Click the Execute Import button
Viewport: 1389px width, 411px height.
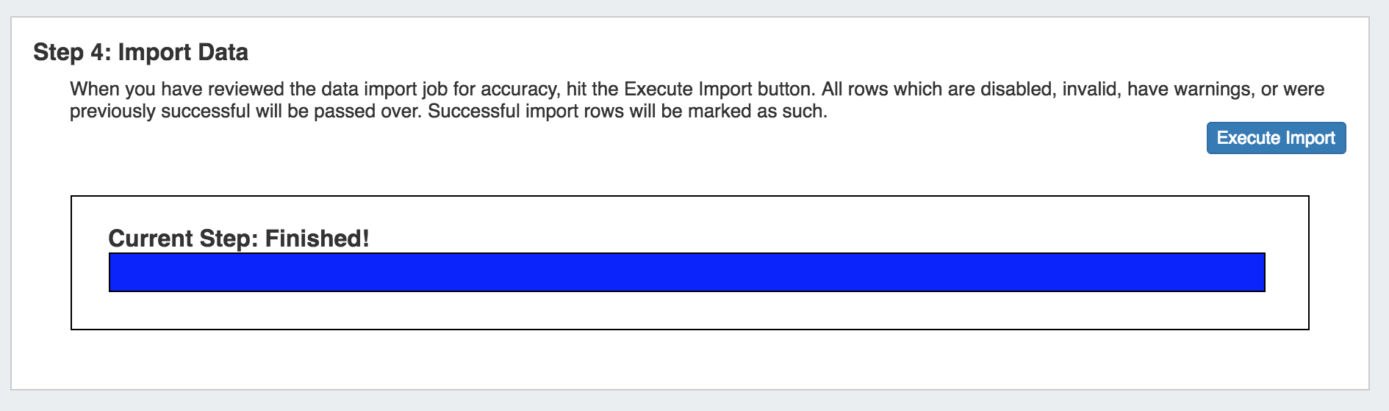point(1276,138)
